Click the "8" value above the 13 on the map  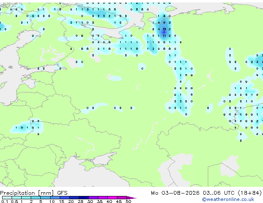164,23
